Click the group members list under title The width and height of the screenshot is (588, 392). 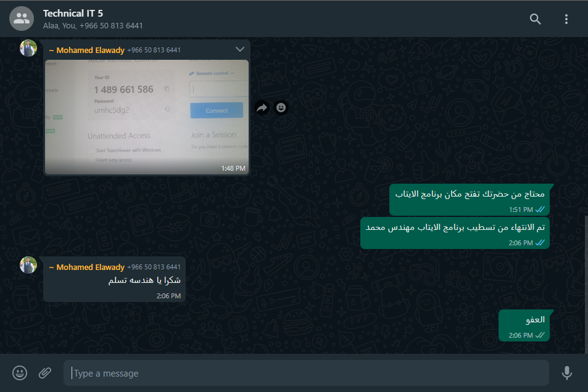(x=93, y=26)
